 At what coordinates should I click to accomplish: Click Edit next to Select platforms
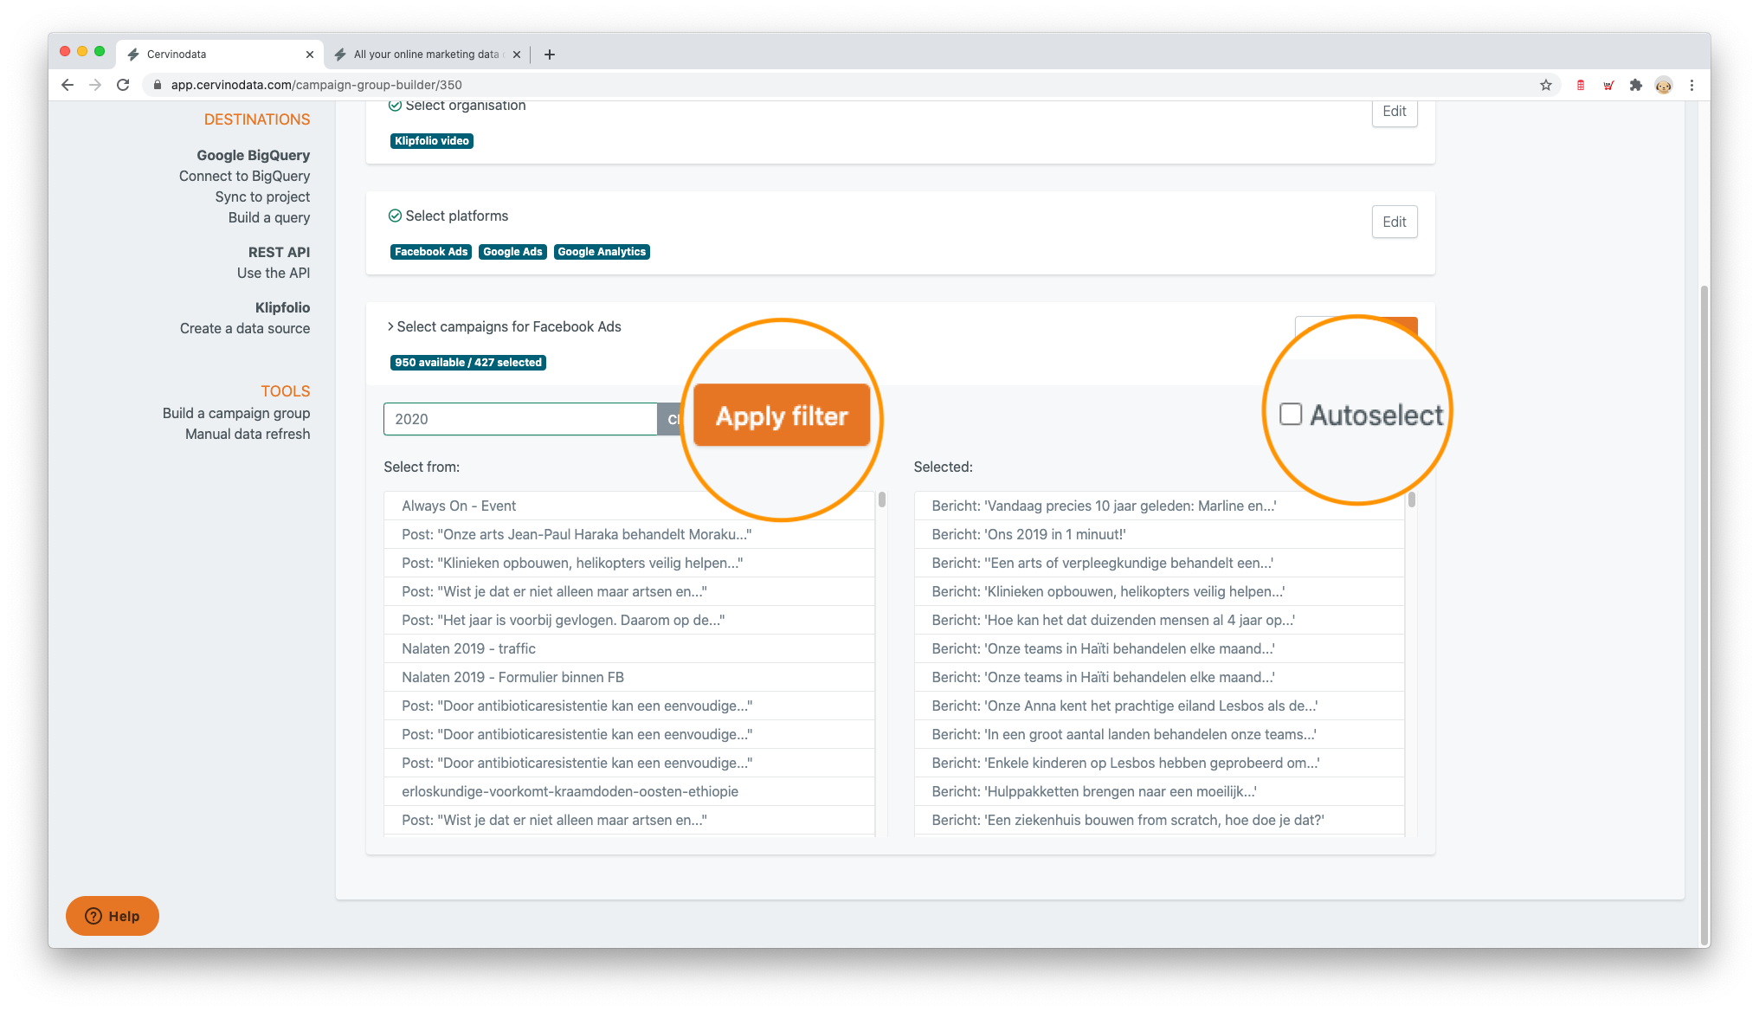click(x=1394, y=222)
